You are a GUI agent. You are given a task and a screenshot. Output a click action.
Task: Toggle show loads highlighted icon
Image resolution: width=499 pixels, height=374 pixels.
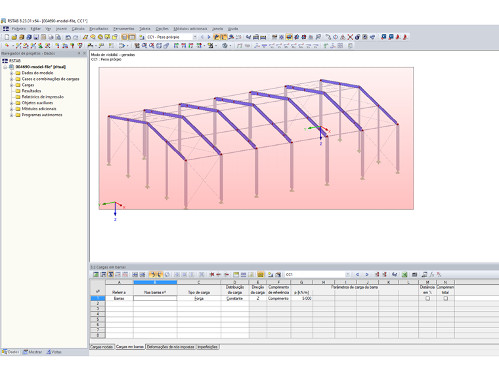(x=217, y=37)
